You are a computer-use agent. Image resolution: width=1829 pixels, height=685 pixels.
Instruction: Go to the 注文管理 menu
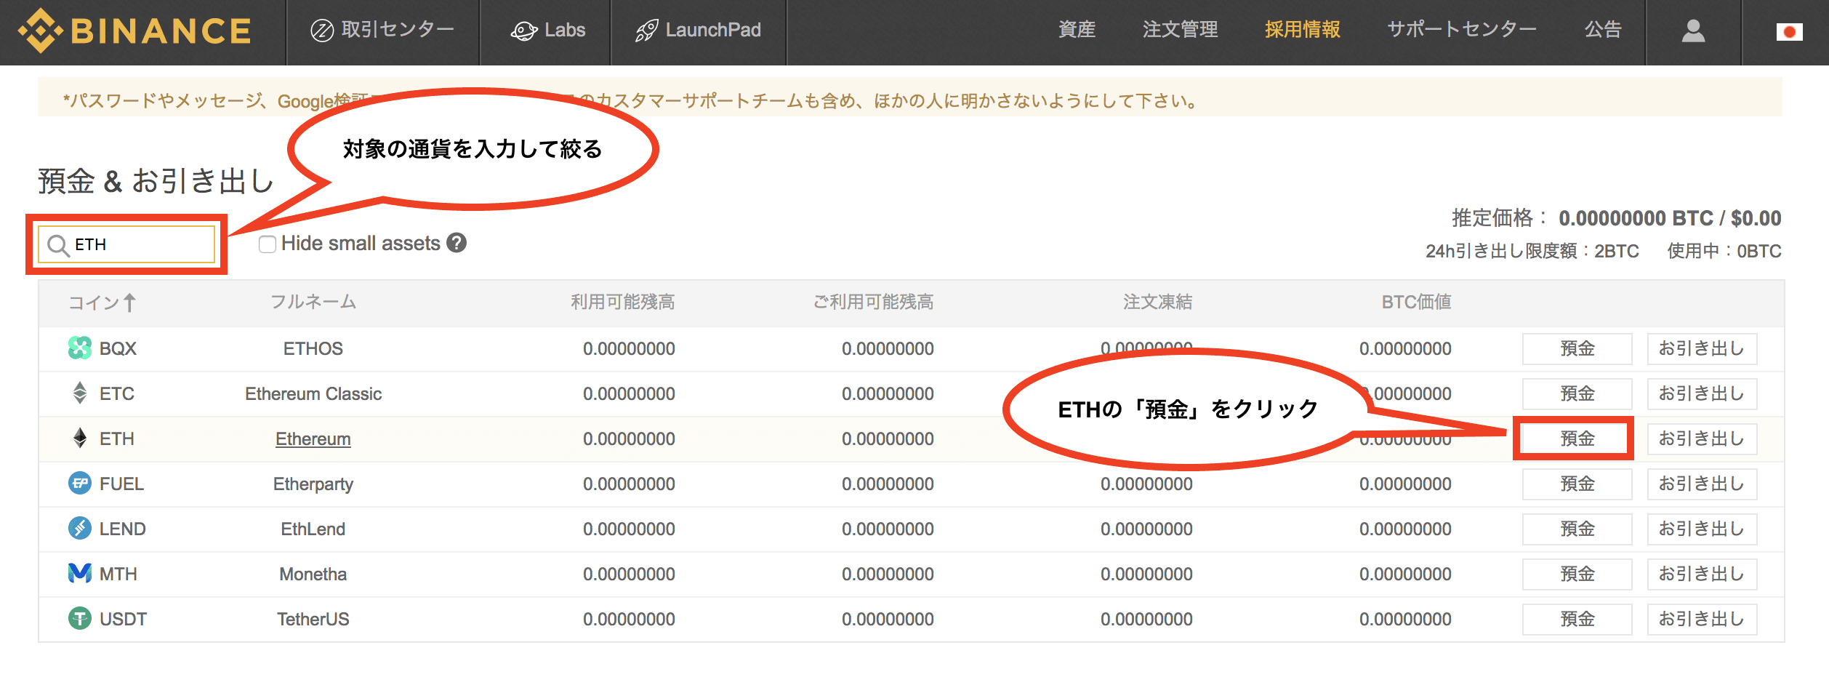[x=1180, y=30]
